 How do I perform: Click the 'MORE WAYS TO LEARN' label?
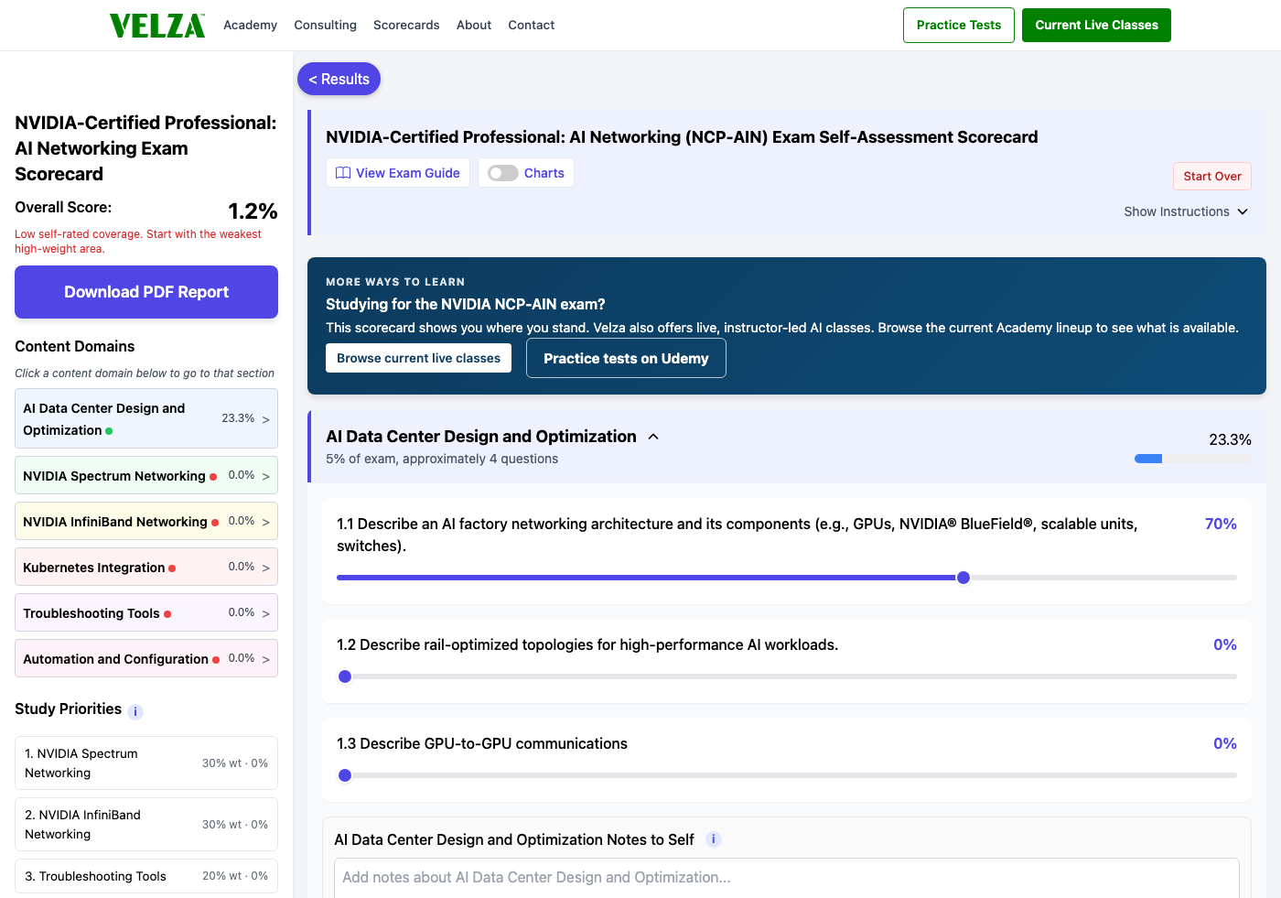click(395, 282)
